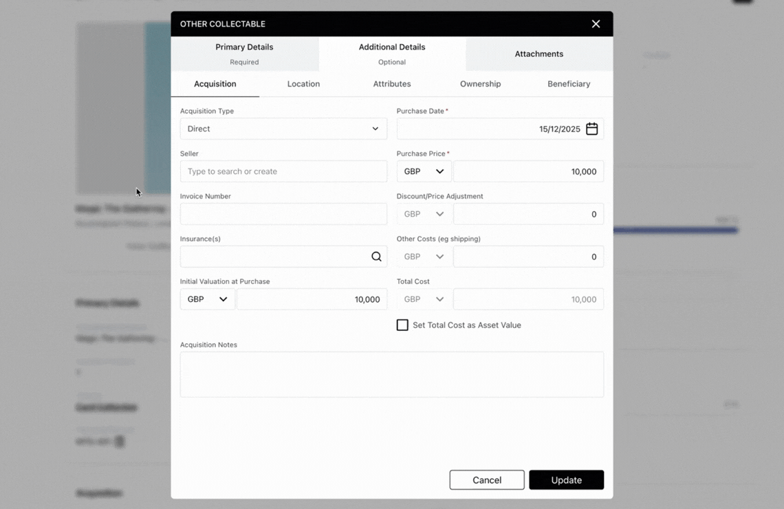The width and height of the screenshot is (784, 509).
Task: Go to the Attributes sub-tab
Action: (392, 84)
